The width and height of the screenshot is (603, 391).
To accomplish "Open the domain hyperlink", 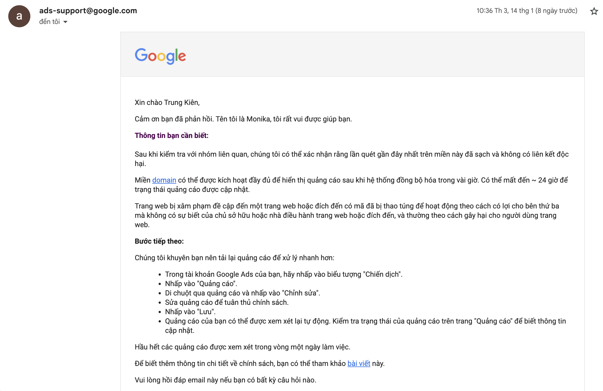I will click(164, 180).
